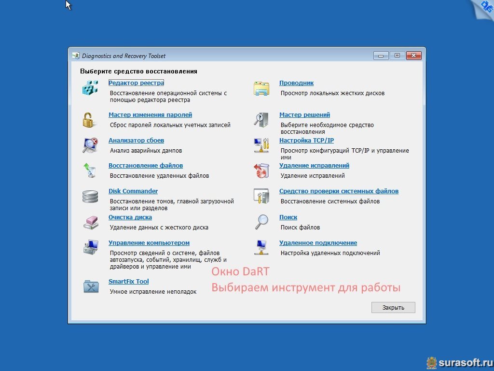Viewport: 494px width, 371px height.
Task: Click the crash analyzer magnifier icon
Action: (x=90, y=145)
